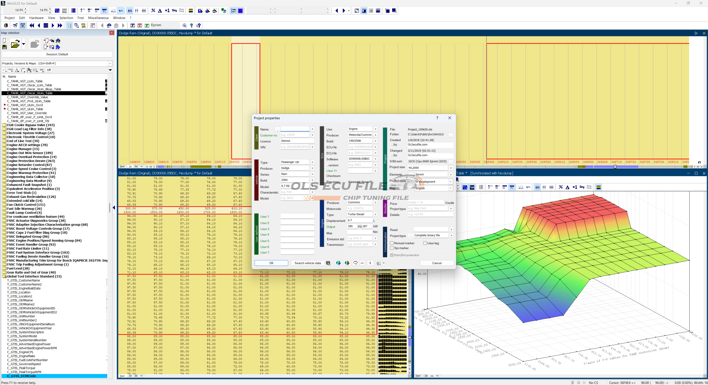This screenshot has height=385, width=708.
Task: Click the rainbow color scheme icon
Action: pos(191,11)
